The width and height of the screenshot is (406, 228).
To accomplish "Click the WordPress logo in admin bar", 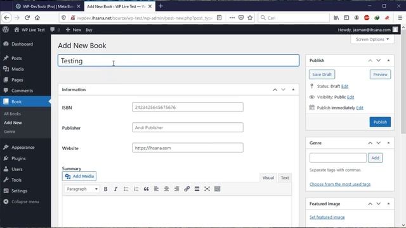I will tap(6, 30).
